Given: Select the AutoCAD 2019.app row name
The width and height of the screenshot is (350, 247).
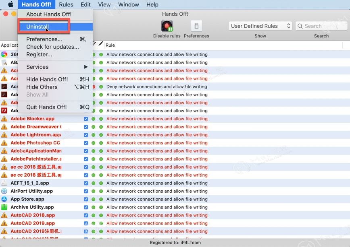Looking at the screenshot, I should pyautogui.click(x=33, y=223).
